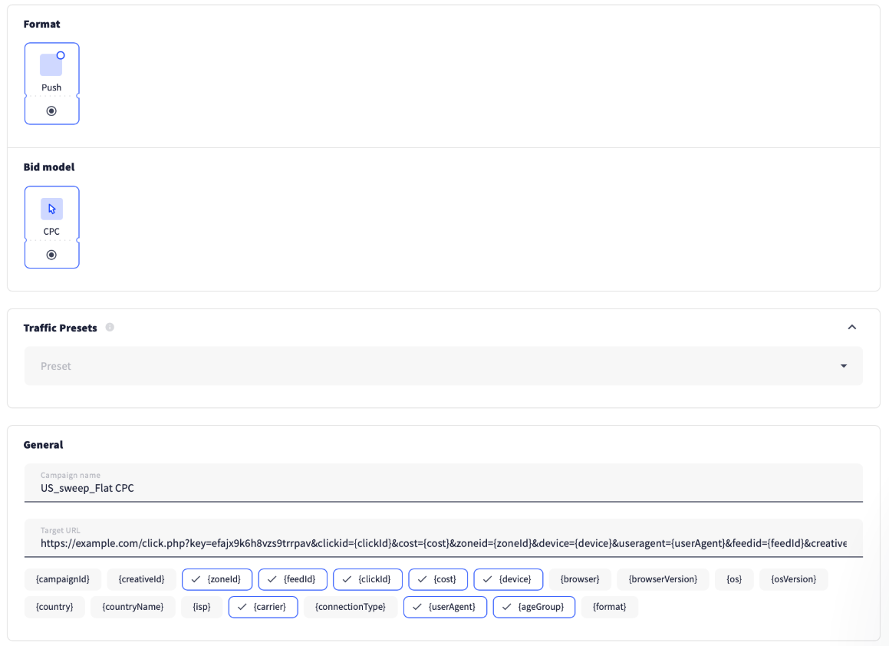Deselect the {feedId} macro chip

coord(293,579)
